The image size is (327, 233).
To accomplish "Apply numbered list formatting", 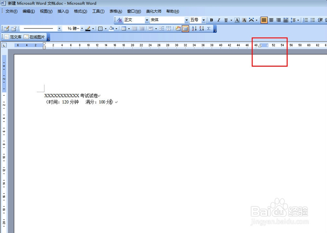I will coord(305,20).
